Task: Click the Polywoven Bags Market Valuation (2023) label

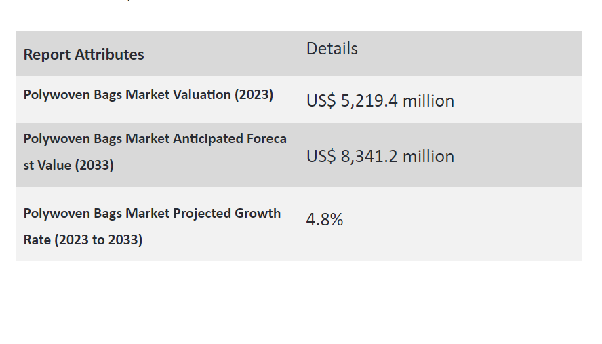Action: pyautogui.click(x=148, y=95)
